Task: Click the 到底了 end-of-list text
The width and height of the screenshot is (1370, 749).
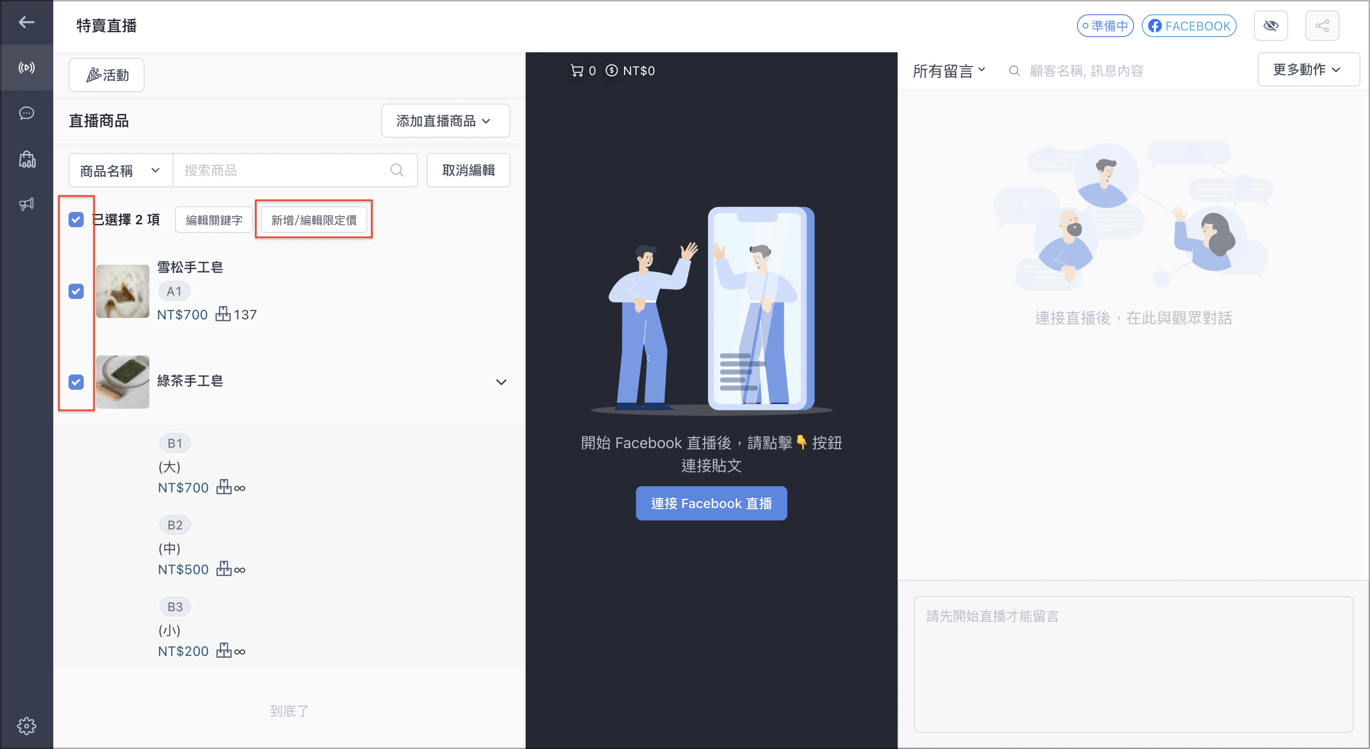Action: 289,711
